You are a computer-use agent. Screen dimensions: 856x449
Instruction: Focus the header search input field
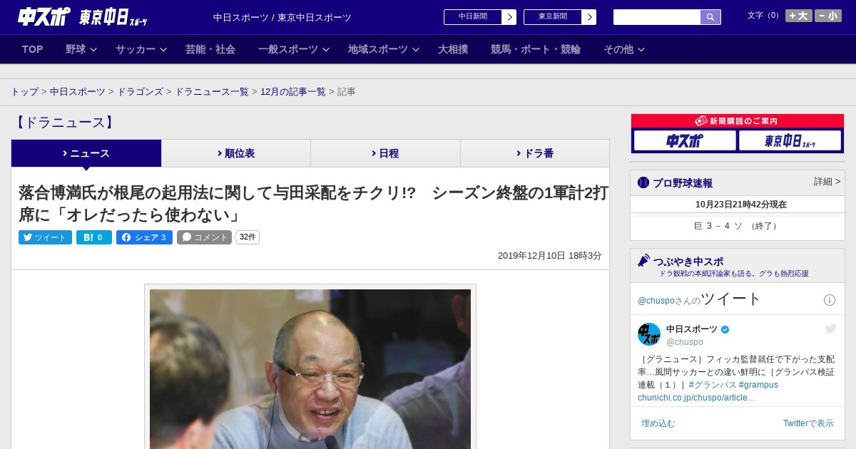(657, 17)
